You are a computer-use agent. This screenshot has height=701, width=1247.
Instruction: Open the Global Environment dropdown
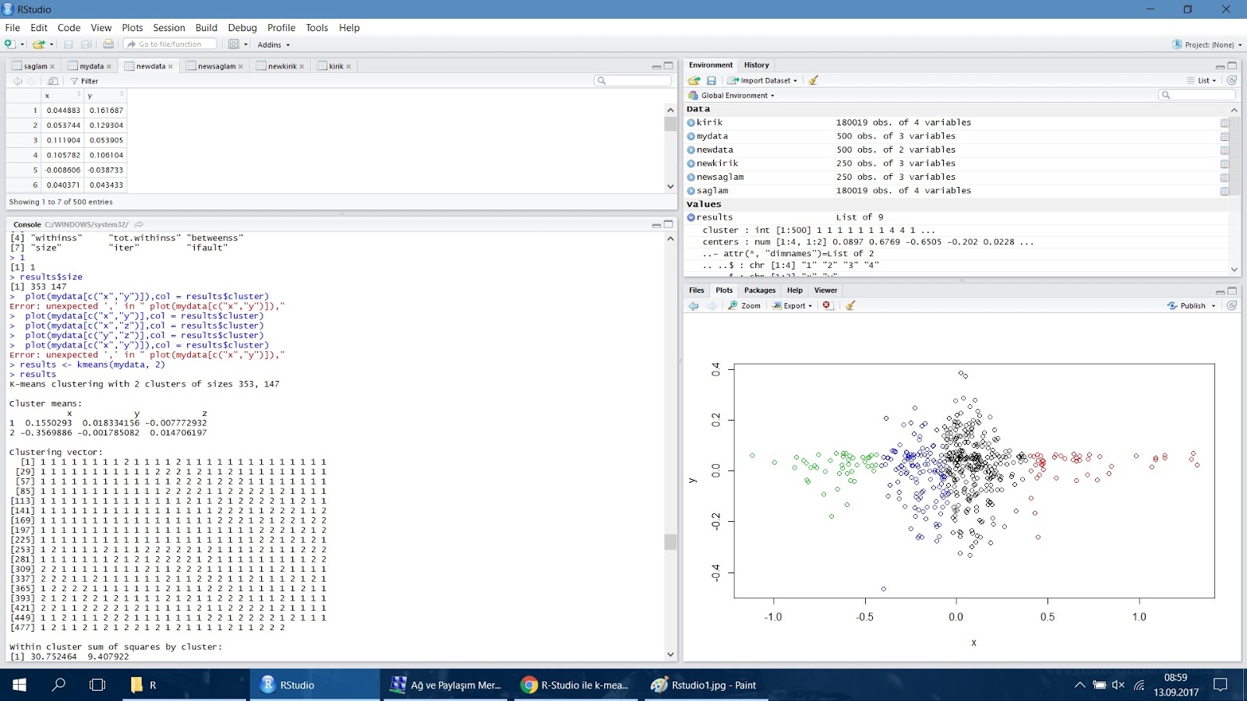[733, 95]
